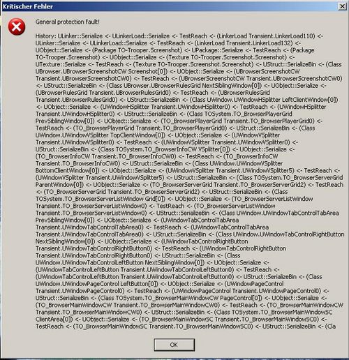
Task: Click the red error X icon
Action: [x=17, y=27]
